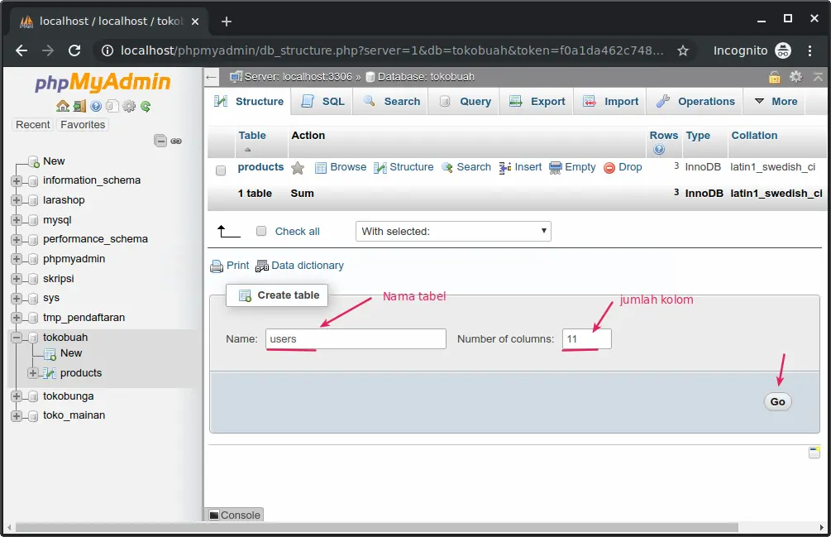Image resolution: width=831 pixels, height=537 pixels.
Task: Reload navigation panel green icon
Action: pos(146,106)
